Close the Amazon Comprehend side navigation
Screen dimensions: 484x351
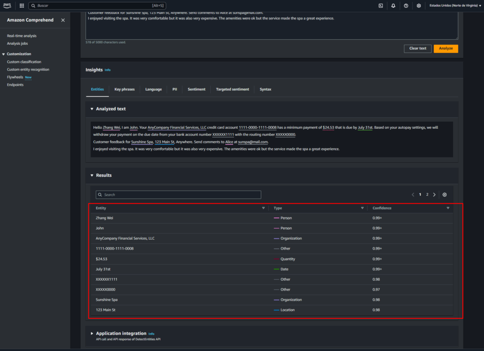pyautogui.click(x=63, y=20)
